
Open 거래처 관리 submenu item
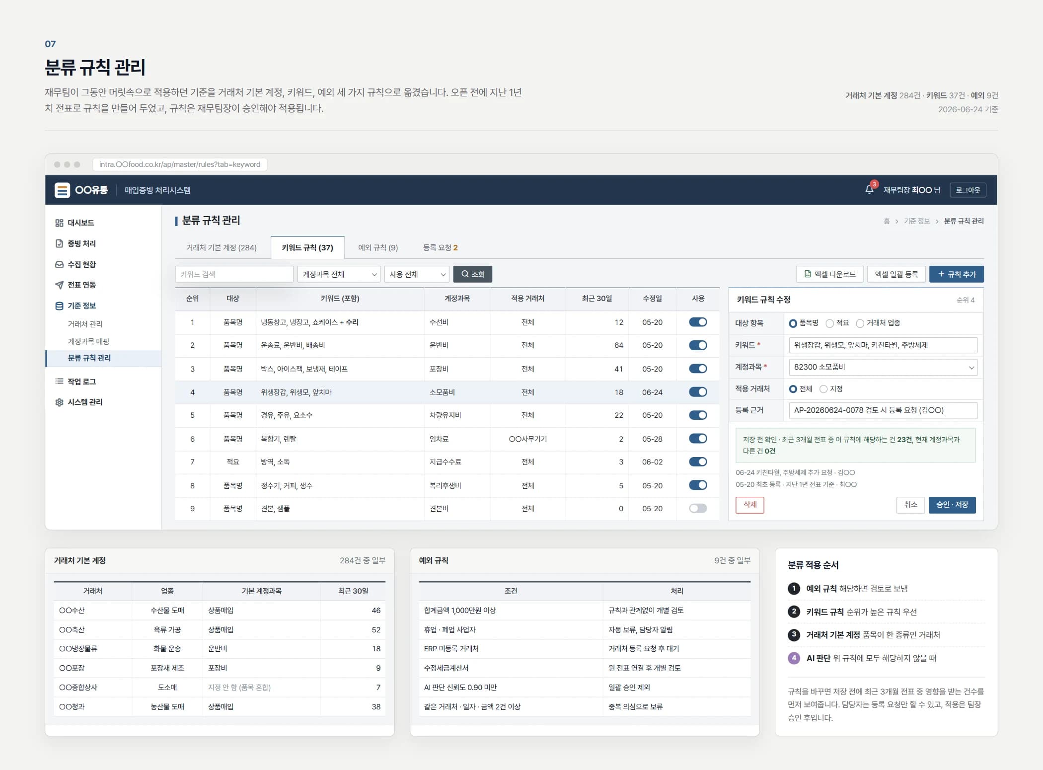[x=85, y=324]
